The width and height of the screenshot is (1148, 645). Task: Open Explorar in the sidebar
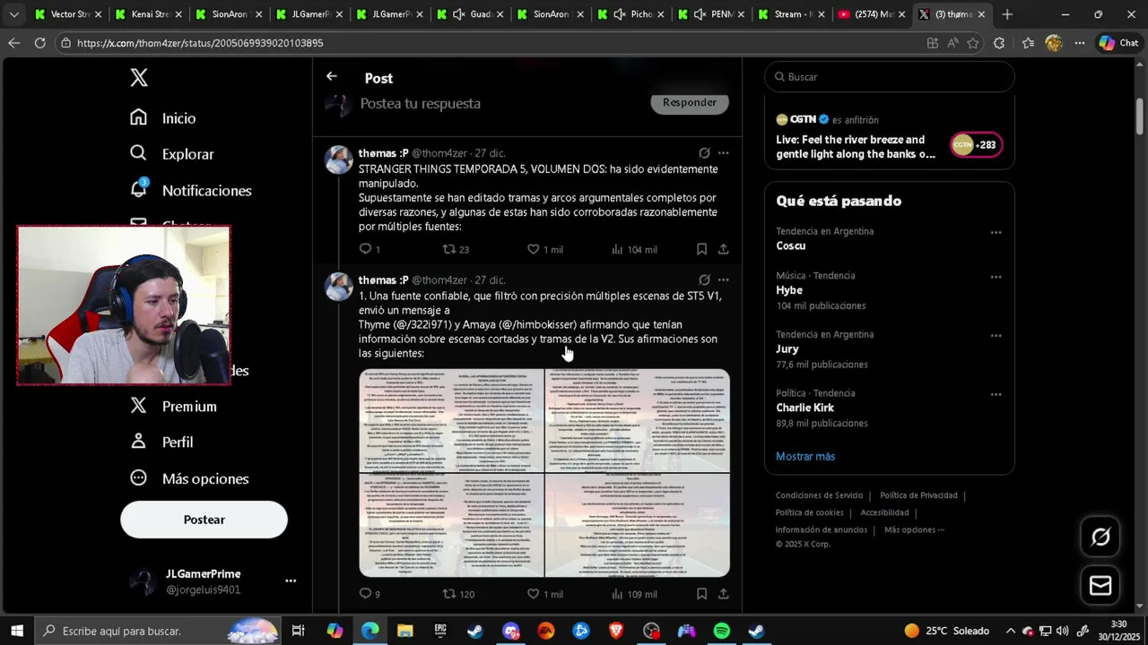click(171, 154)
